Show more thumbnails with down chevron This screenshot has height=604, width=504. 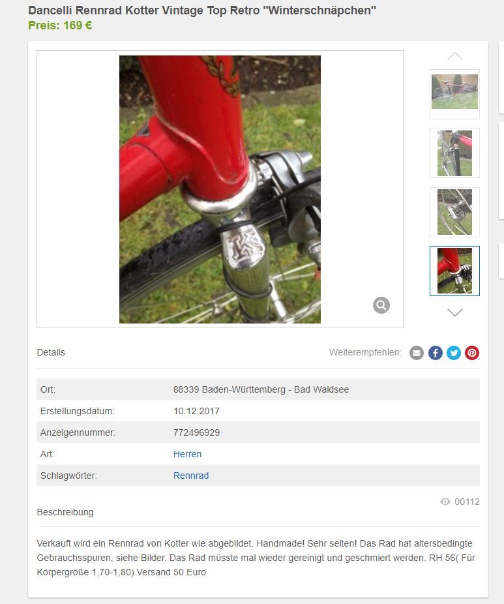click(454, 312)
